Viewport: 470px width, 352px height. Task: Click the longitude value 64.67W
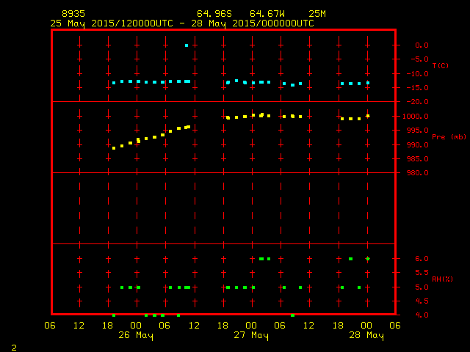(267, 14)
